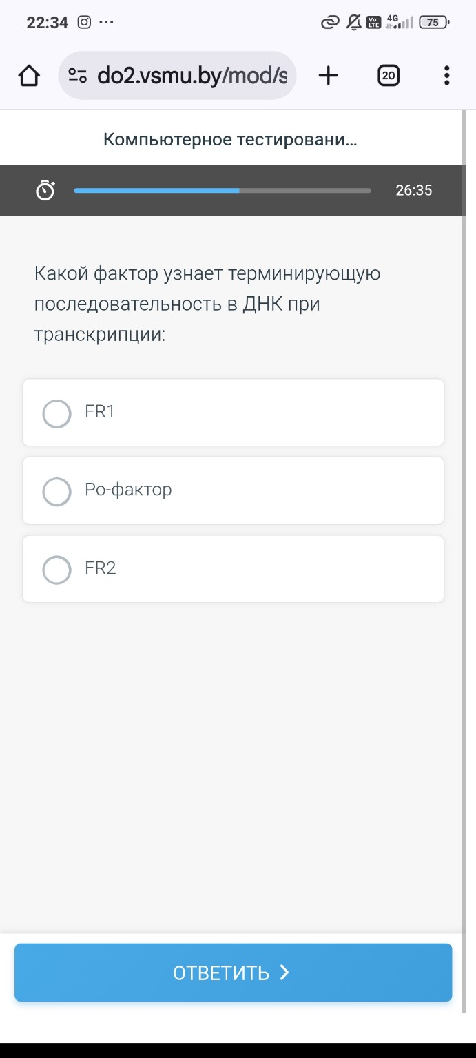476x1058 pixels.
Task: Tap the Home icon in the browser toolbar
Action: coord(29,76)
